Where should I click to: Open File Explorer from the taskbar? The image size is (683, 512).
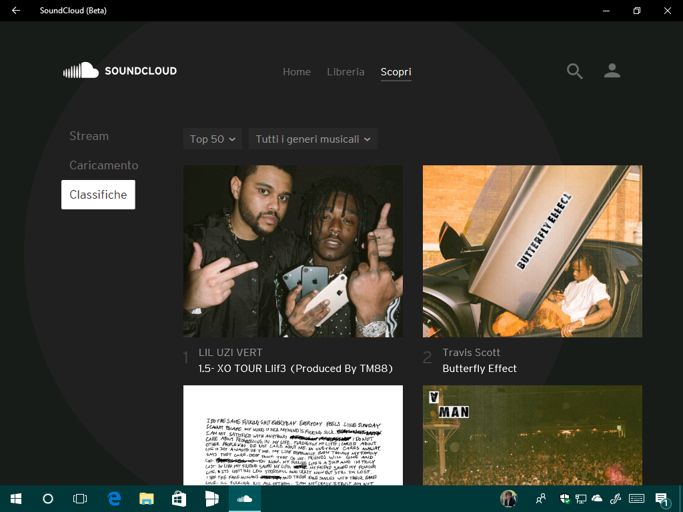click(146, 499)
